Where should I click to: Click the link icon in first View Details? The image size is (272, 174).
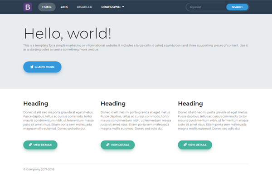30,144
